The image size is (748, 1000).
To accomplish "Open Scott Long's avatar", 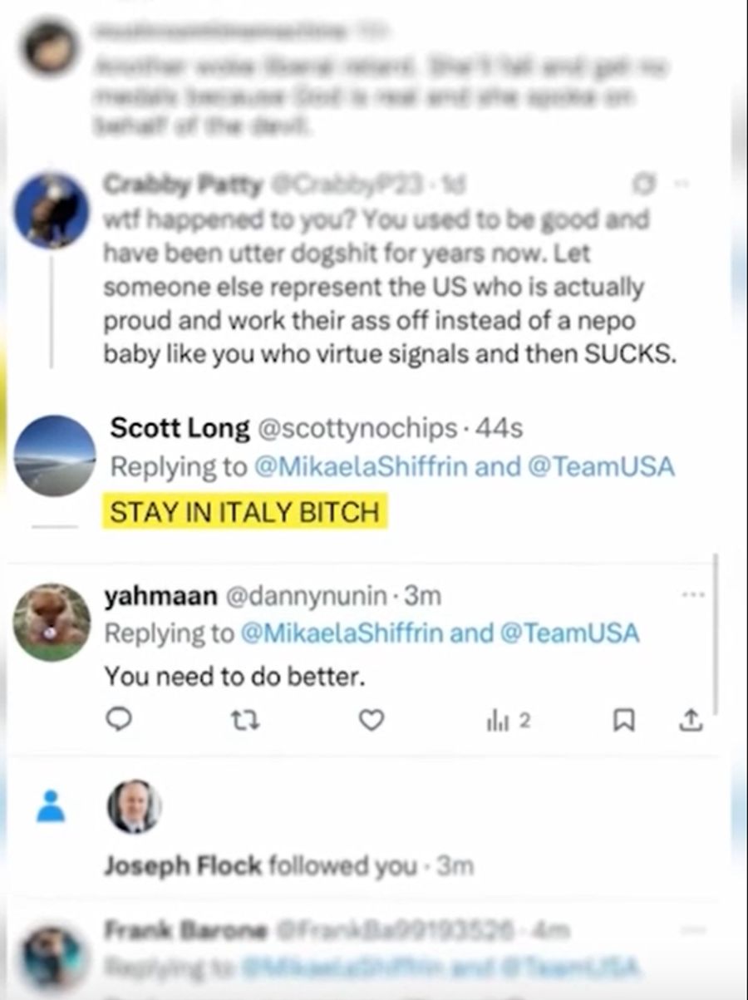I will coord(55,456).
